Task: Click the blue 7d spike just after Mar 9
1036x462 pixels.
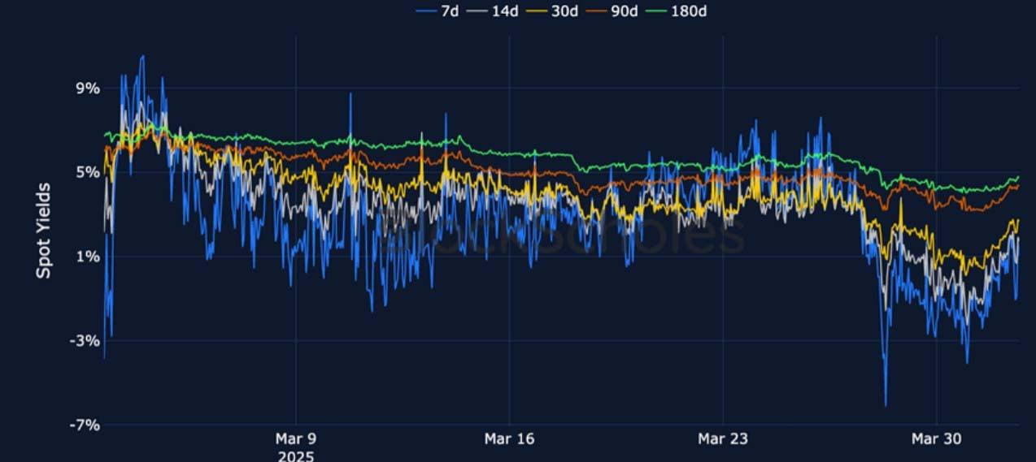Action: [350, 94]
